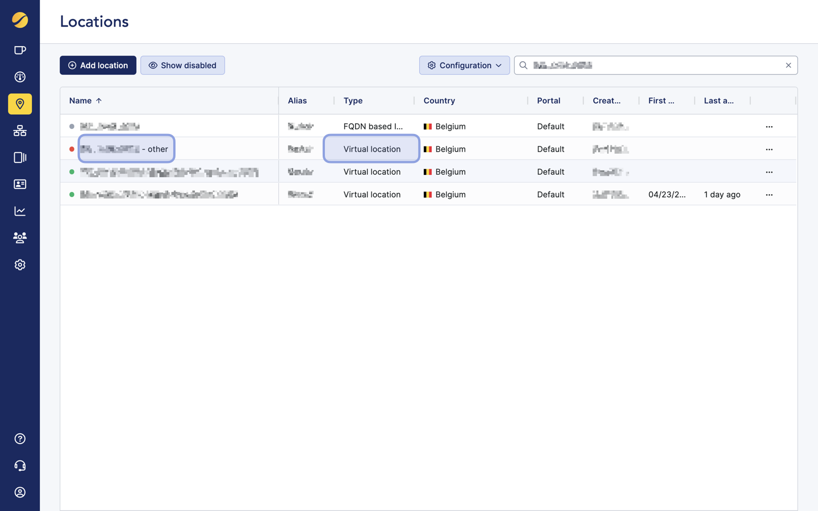The height and width of the screenshot is (511, 818).
Task: Open the help question mark icon
Action: click(20, 438)
